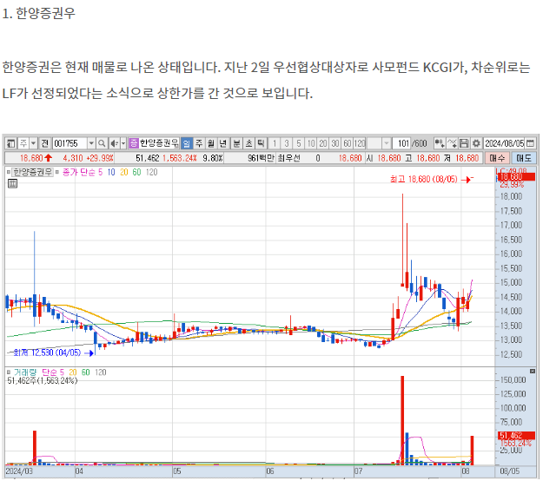Edit the date field 2024/08/05
This screenshot has width=543, height=494.
[504, 143]
